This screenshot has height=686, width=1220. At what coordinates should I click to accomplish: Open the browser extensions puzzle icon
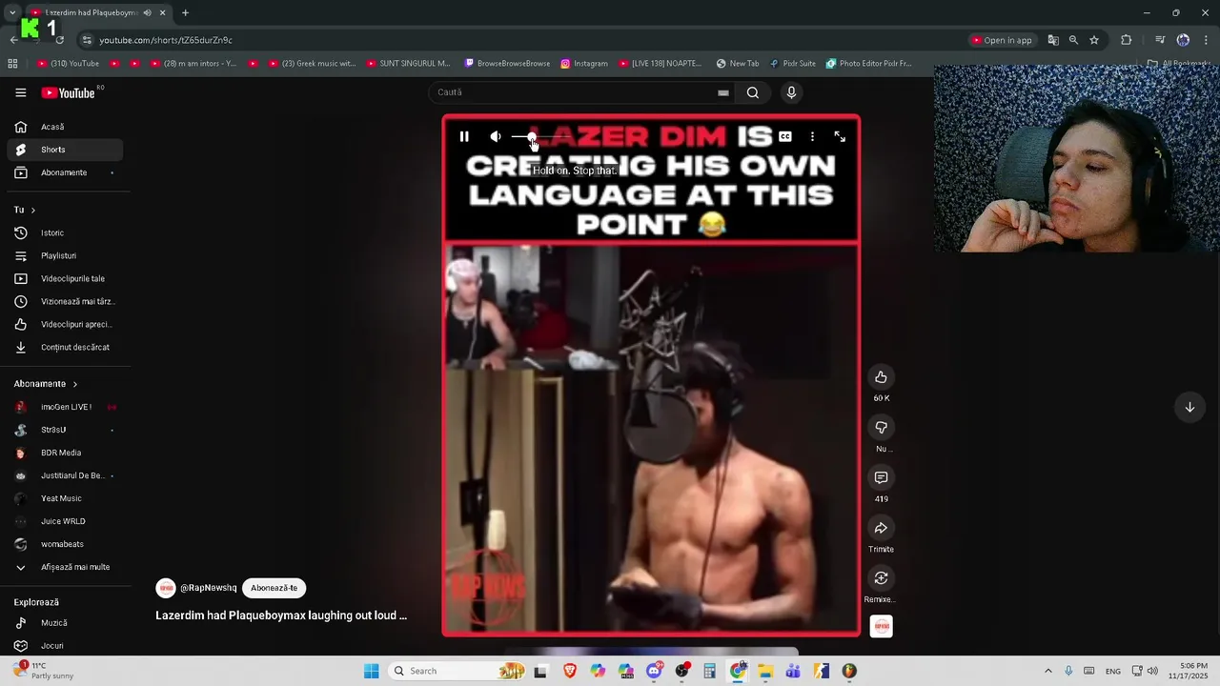click(x=1127, y=40)
